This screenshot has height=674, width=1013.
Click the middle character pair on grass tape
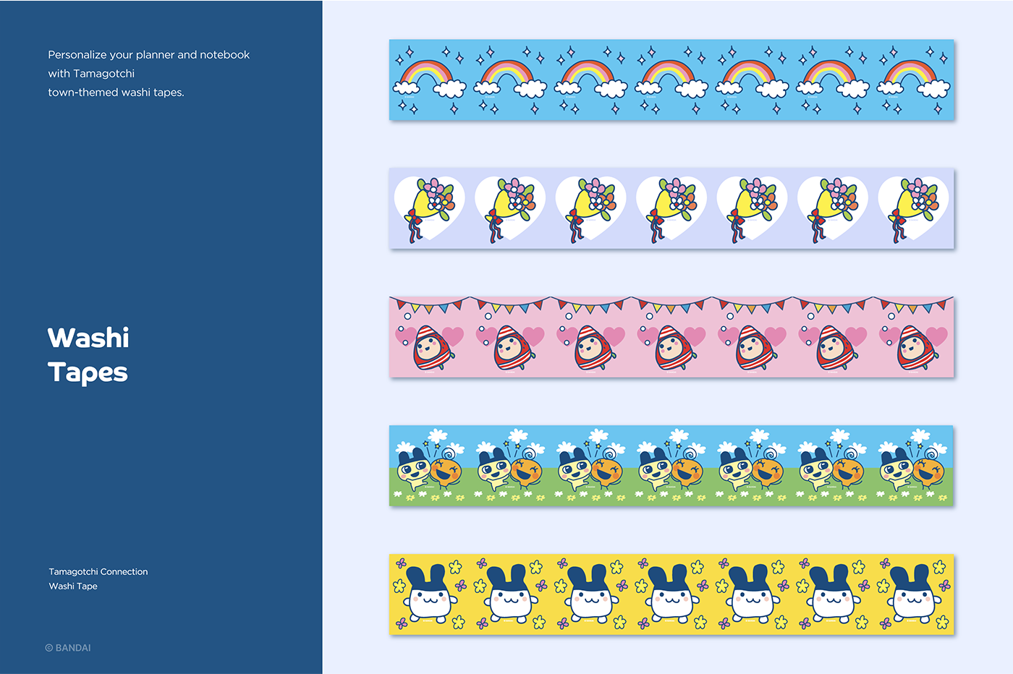click(673, 470)
